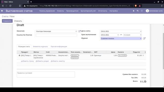Open Производители menu
This screenshot has height=92, width=164.
(x=72, y=11)
